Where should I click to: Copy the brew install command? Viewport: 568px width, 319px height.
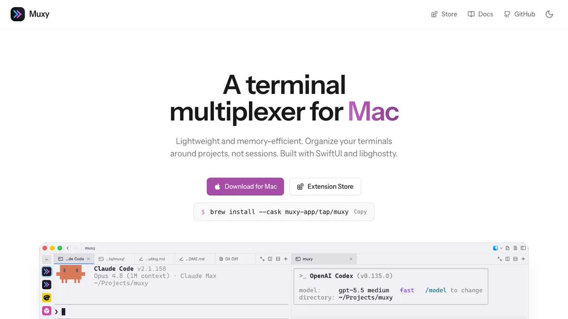click(x=360, y=212)
